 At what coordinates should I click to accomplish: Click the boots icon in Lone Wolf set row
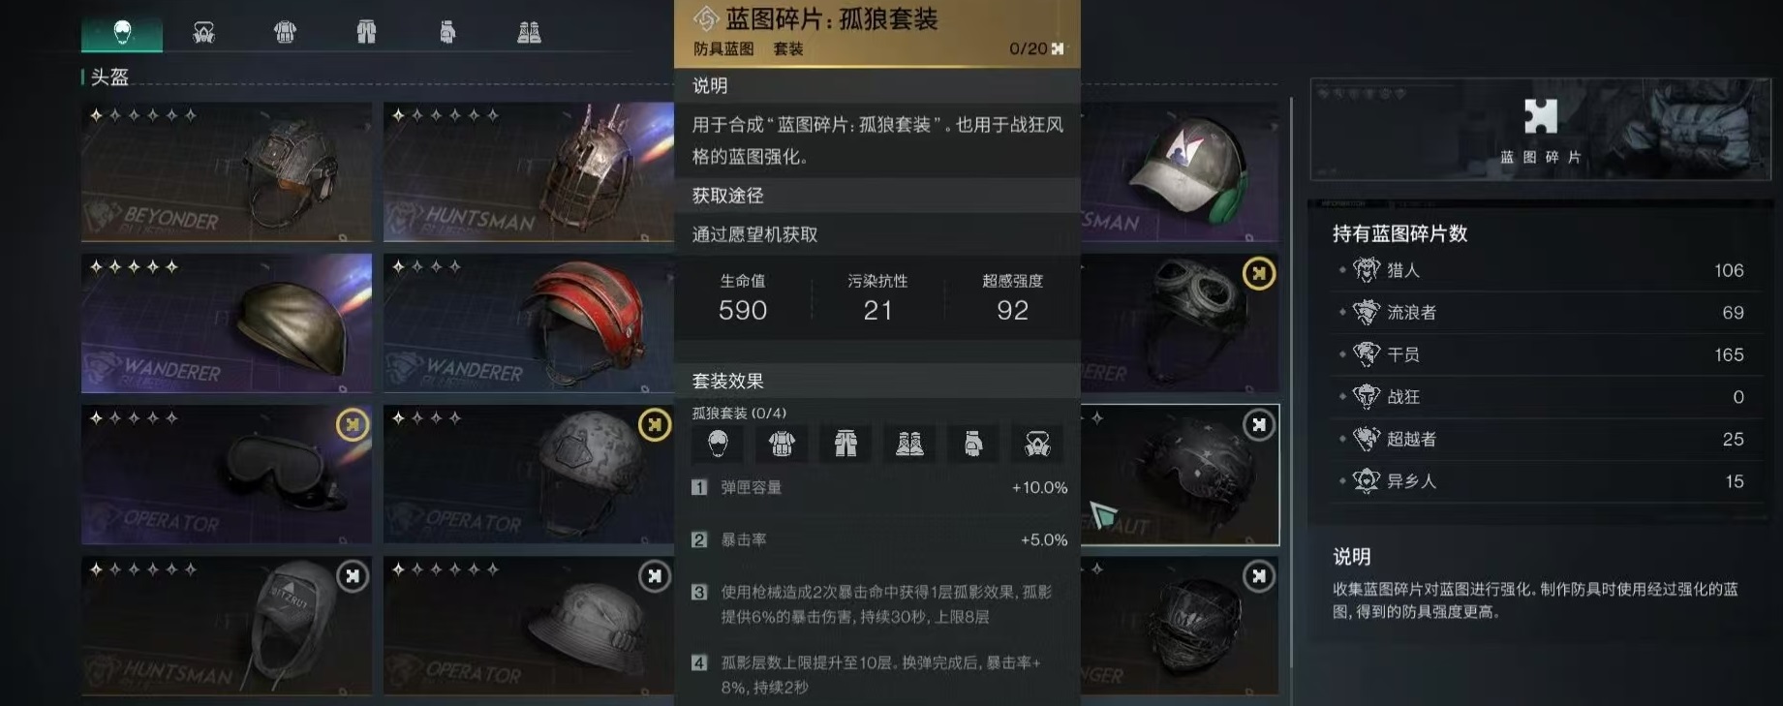[909, 444]
